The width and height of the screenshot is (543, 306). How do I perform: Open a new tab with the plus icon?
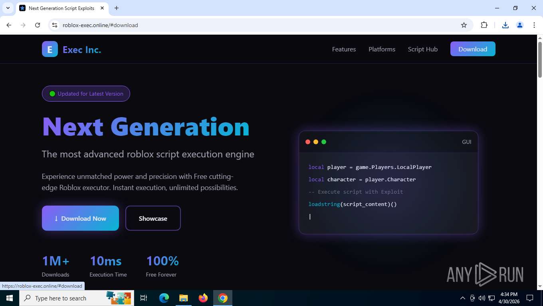click(x=117, y=8)
